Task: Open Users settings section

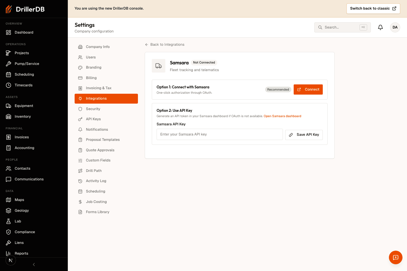Action: click(x=106, y=57)
